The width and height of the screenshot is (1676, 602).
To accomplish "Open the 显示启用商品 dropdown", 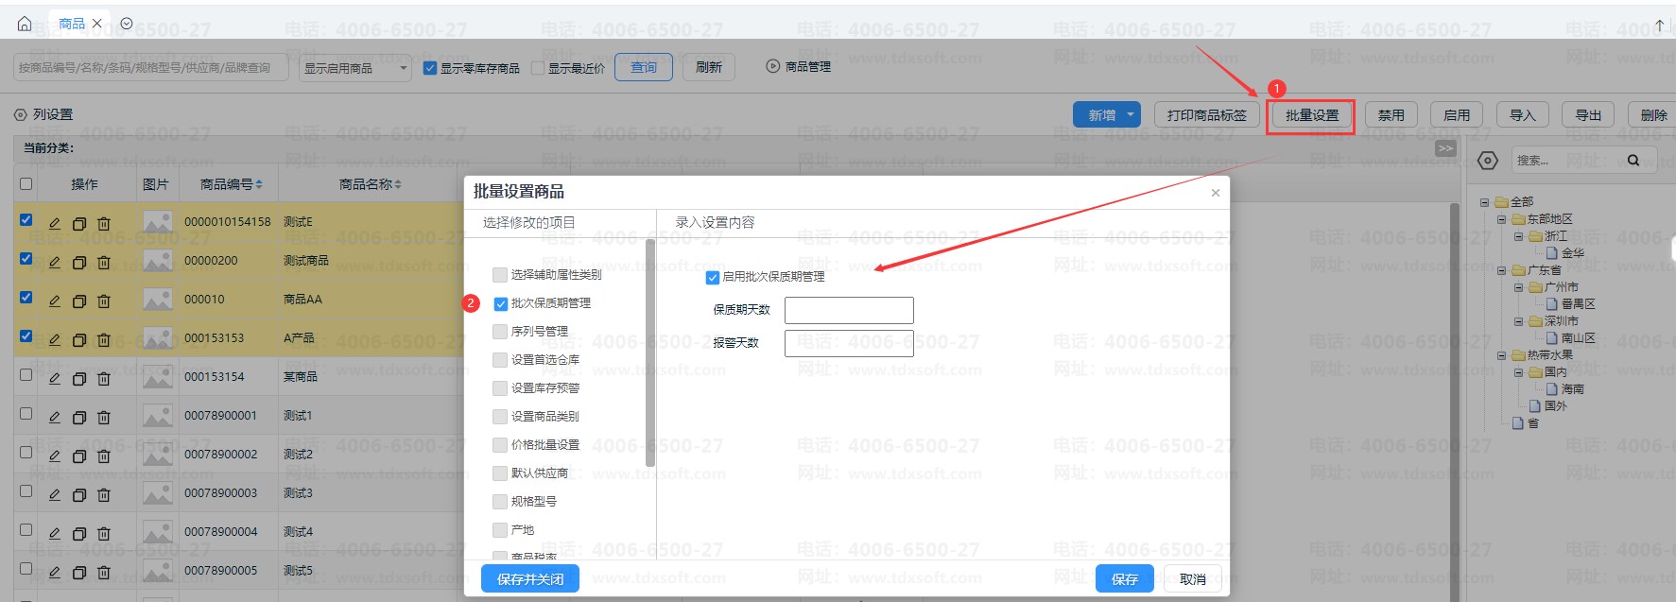I will click(355, 68).
